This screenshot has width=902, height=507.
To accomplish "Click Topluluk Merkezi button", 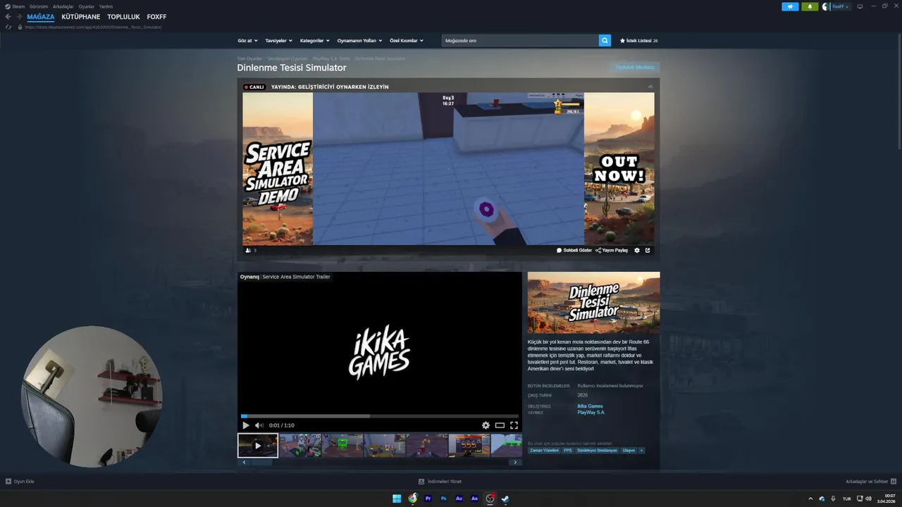I will tap(635, 68).
